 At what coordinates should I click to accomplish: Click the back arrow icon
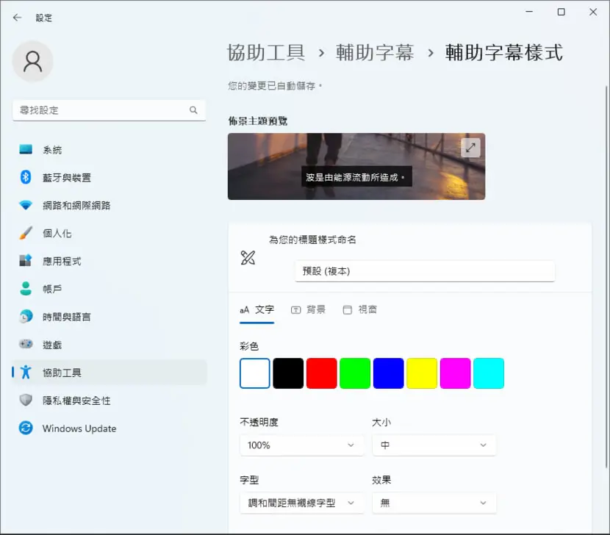[x=17, y=18]
